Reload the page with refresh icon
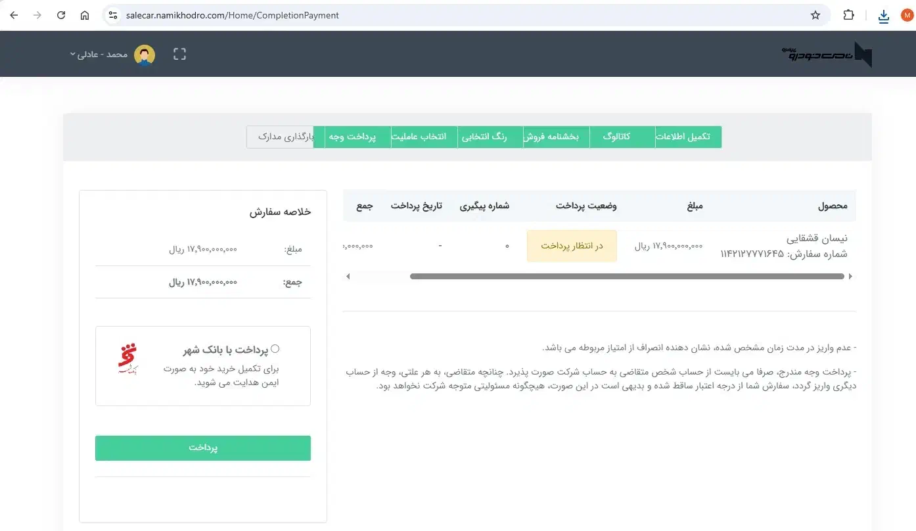Screen dimensions: 916x531 pyautogui.click(x=61, y=15)
